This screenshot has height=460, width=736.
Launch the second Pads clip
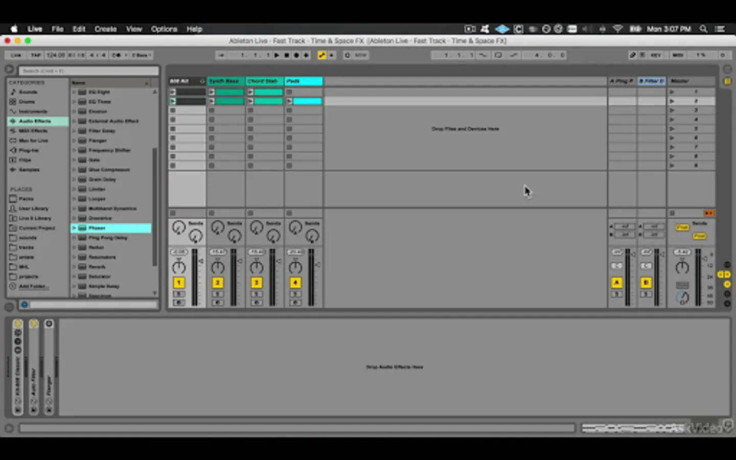(x=289, y=101)
